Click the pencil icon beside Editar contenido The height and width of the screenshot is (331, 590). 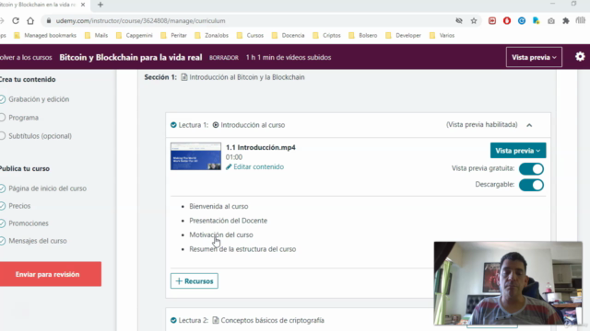229,167
